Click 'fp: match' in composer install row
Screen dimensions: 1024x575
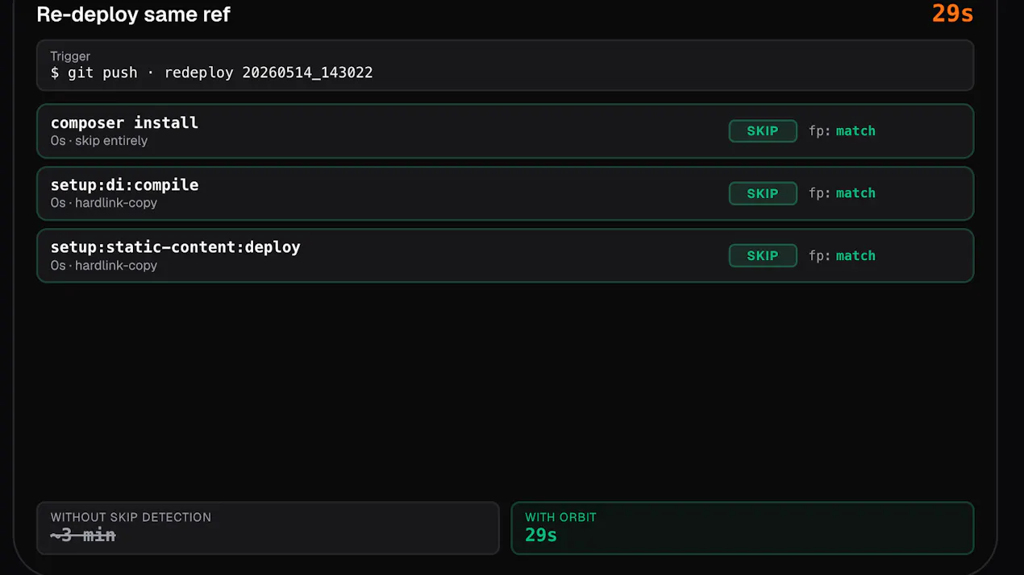842,130
